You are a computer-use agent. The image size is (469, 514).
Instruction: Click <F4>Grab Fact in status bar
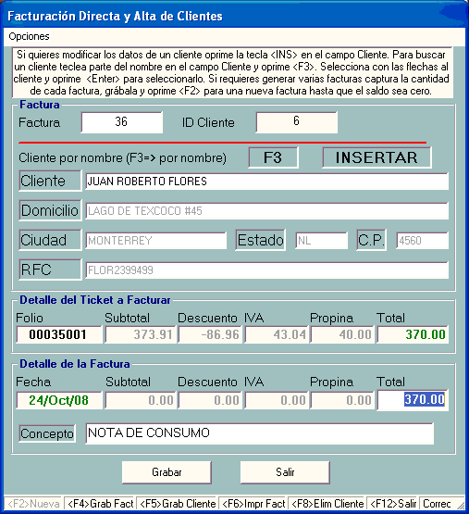click(x=100, y=504)
